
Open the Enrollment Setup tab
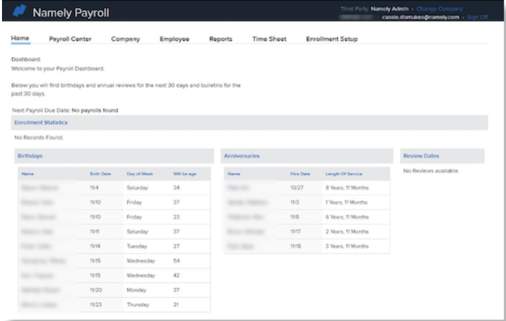click(332, 39)
